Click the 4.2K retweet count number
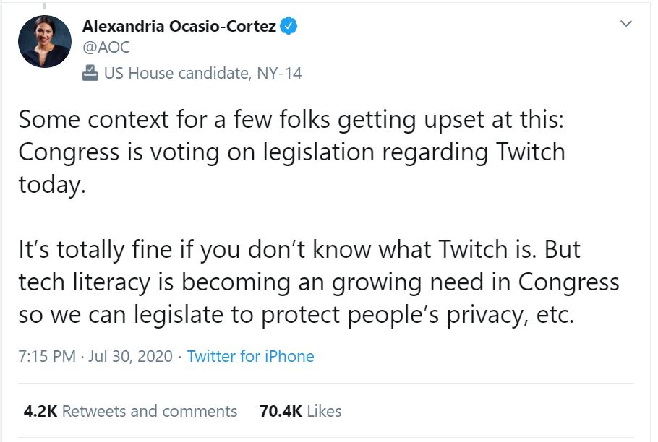Screen dimensions: 658x442 40,411
